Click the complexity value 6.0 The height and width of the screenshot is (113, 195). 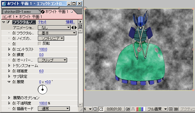click(x=41, y=71)
